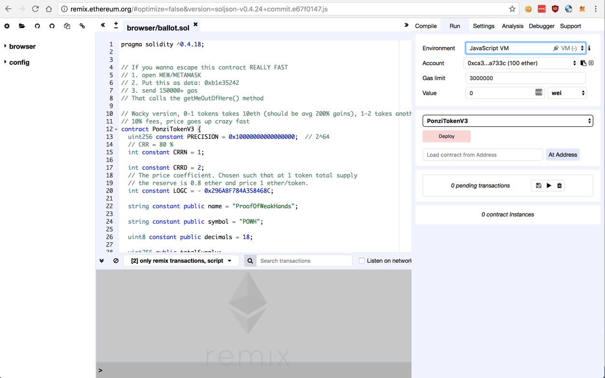
Task: Open the Support tab
Action: pos(570,26)
